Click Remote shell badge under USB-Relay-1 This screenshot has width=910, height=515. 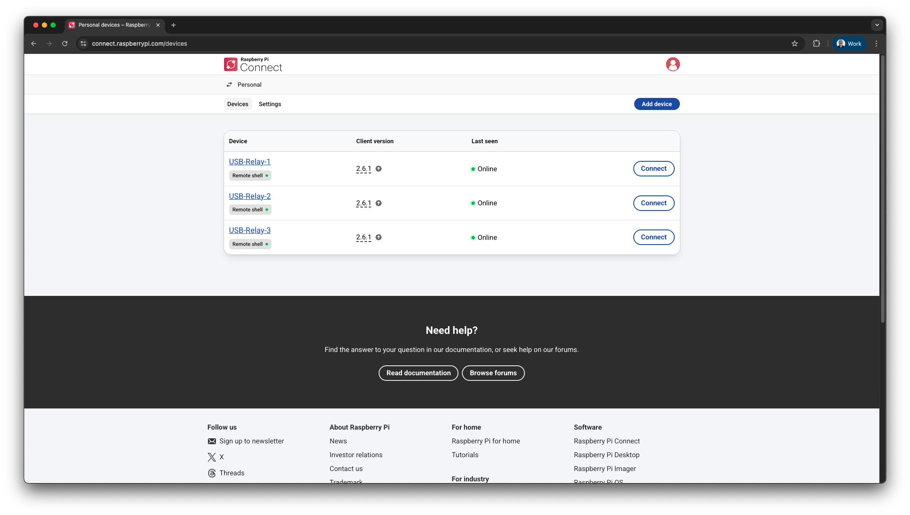pyautogui.click(x=250, y=176)
